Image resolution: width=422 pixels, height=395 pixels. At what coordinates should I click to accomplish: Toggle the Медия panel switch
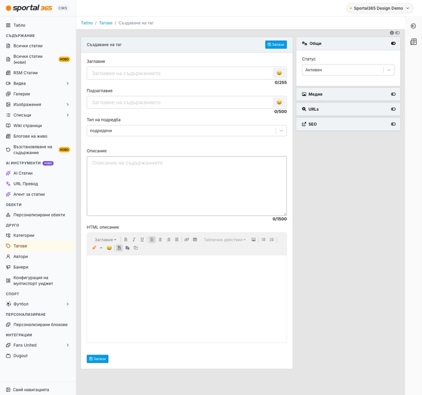click(393, 94)
